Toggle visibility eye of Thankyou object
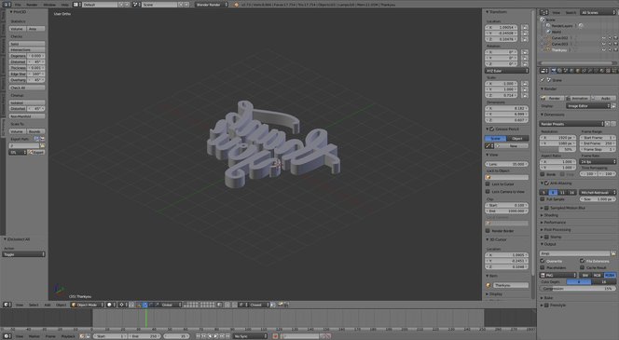The image size is (619, 340). 603,50
